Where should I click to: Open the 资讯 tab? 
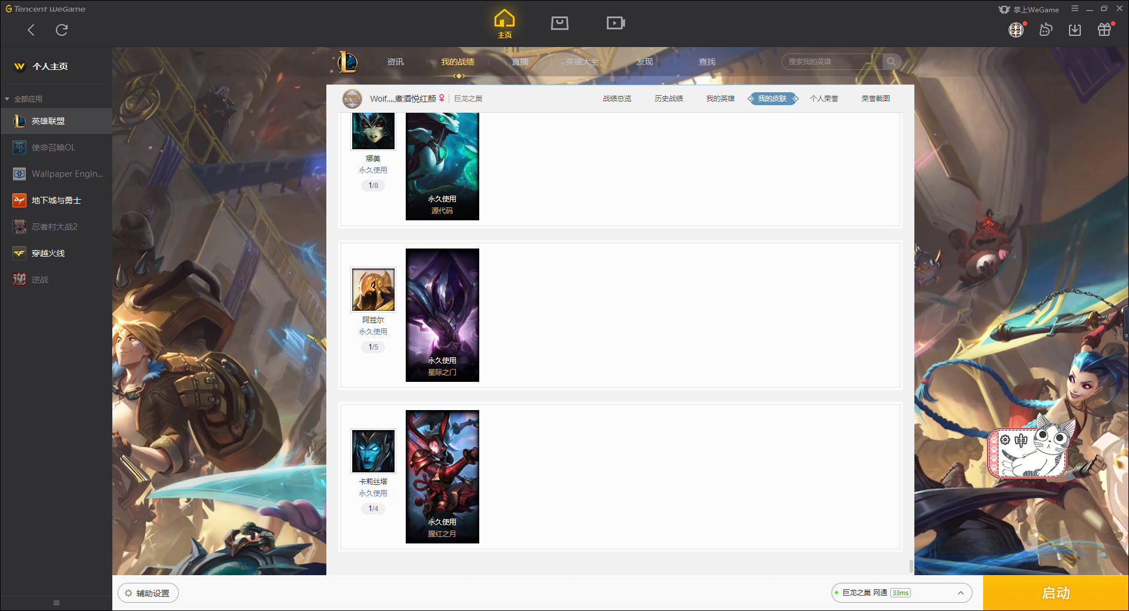tap(395, 62)
